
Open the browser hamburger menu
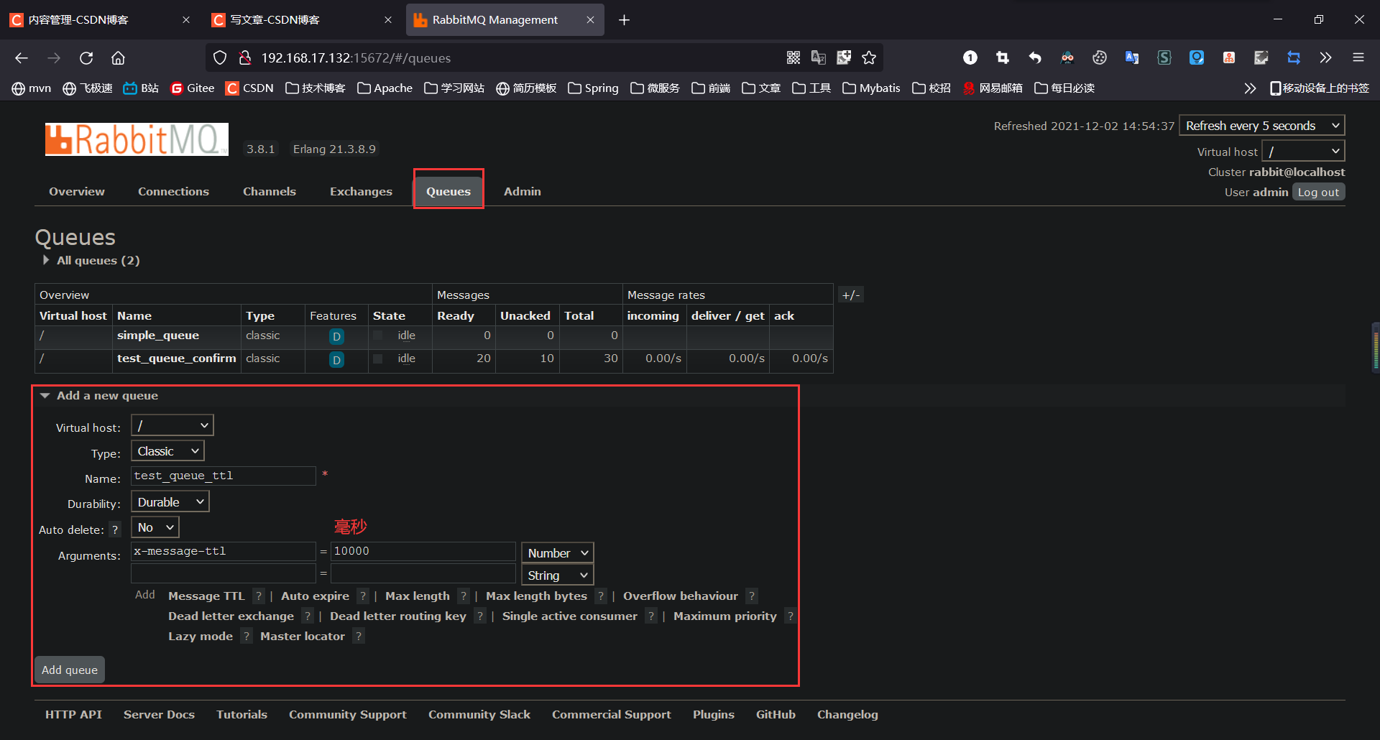[1358, 58]
